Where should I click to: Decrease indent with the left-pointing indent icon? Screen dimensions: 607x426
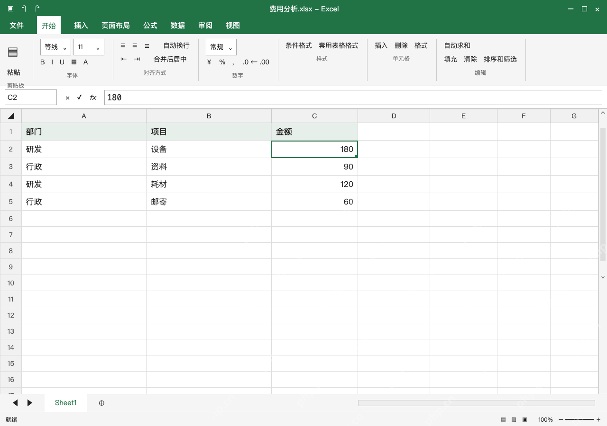(124, 59)
